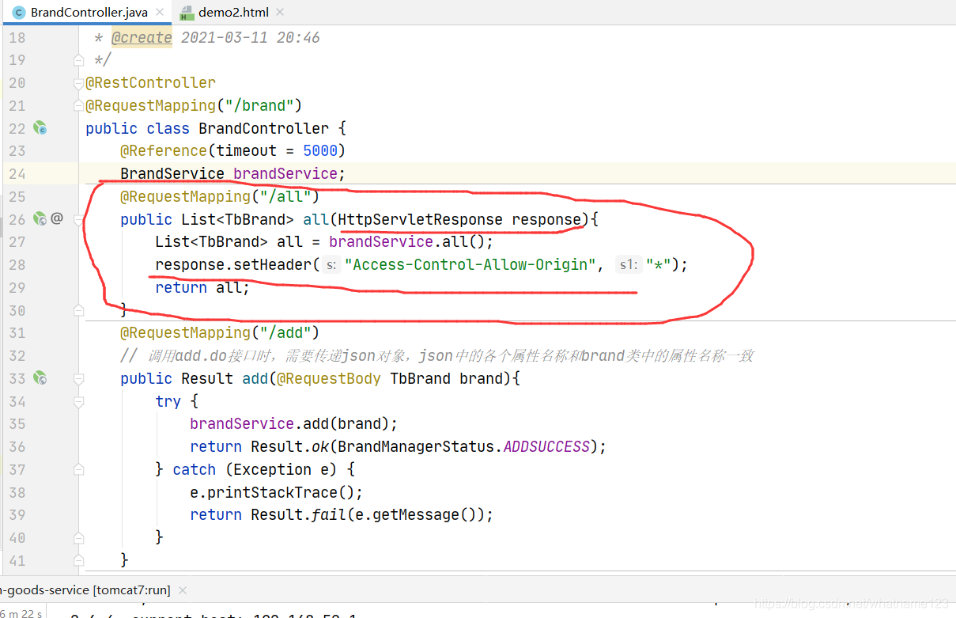956x618 pixels.
Task: Click the @create tag in the comment
Action: (x=141, y=37)
